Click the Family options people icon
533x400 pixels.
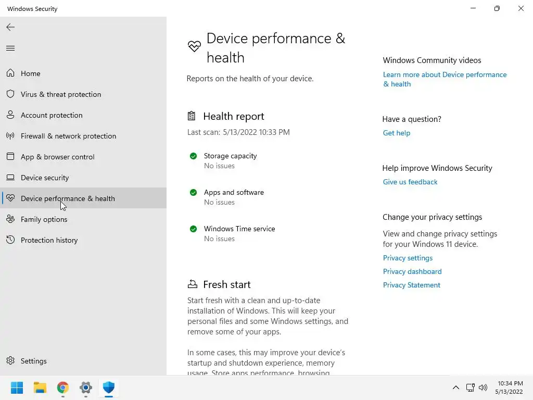click(x=10, y=219)
